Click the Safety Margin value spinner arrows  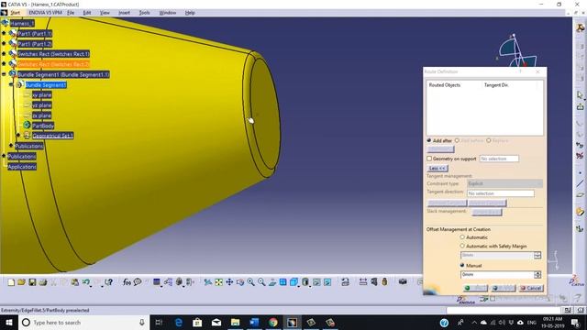(x=537, y=255)
